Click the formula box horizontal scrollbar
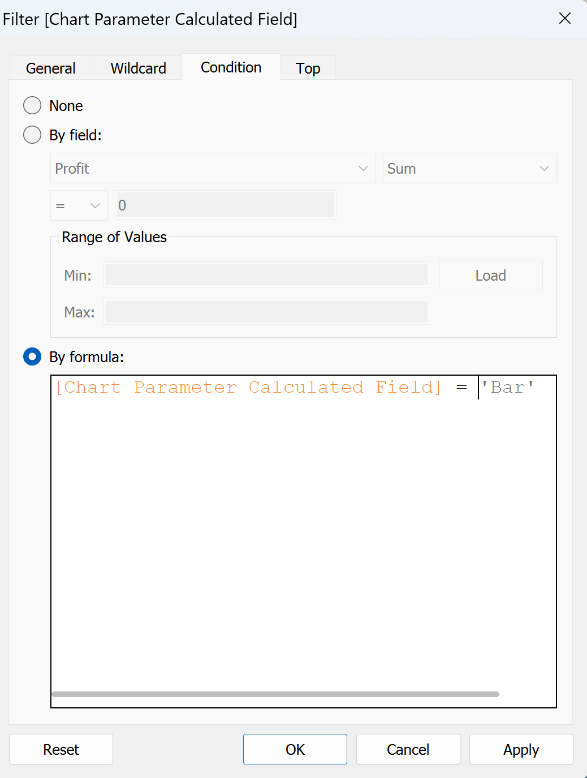587x778 pixels. (275, 694)
